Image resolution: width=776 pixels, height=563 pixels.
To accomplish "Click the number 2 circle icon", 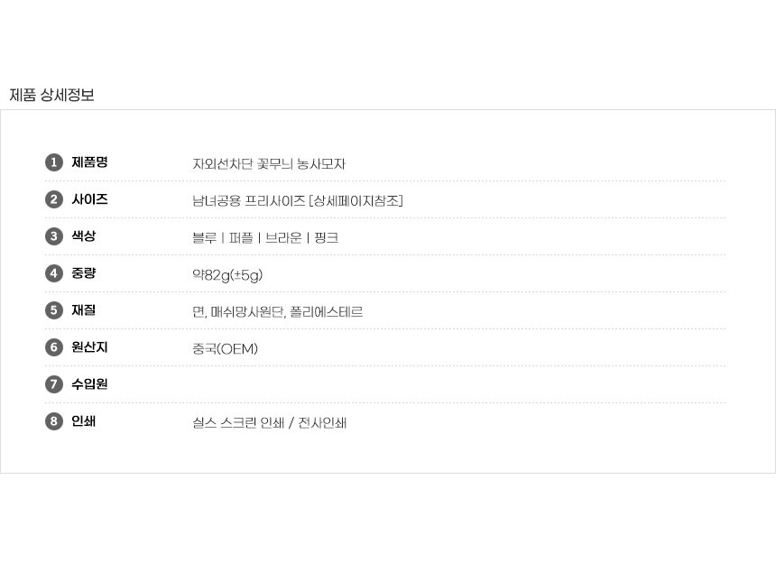I will click(54, 199).
